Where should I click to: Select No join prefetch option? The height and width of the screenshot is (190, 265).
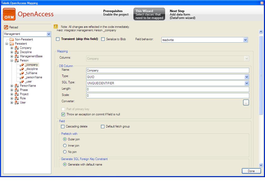(65, 152)
